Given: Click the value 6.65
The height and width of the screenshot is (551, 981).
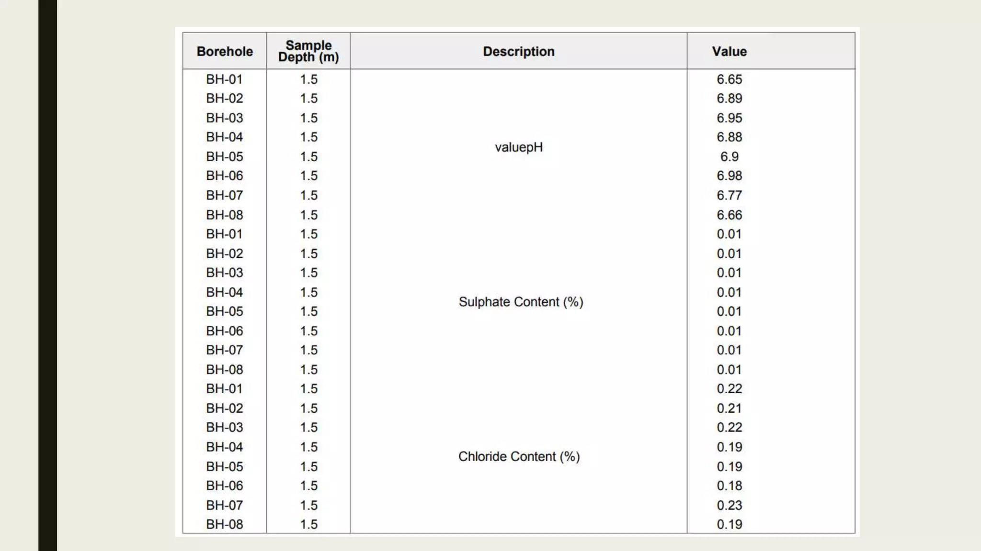Looking at the screenshot, I should (x=729, y=79).
